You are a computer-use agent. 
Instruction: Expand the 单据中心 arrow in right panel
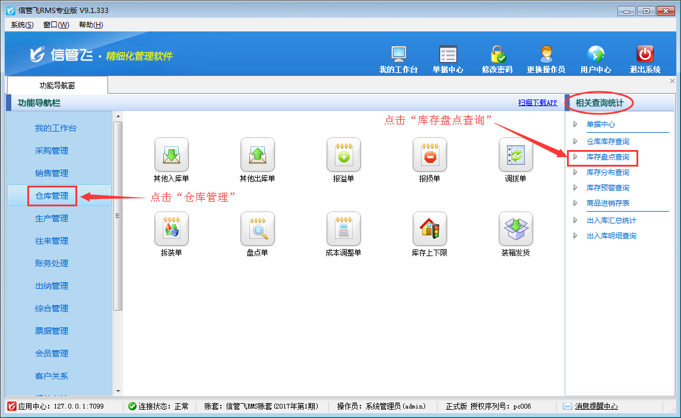(575, 125)
